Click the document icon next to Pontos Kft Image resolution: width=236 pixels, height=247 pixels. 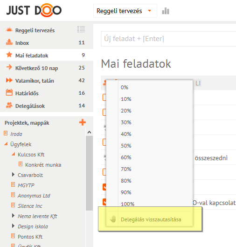pos(13,236)
